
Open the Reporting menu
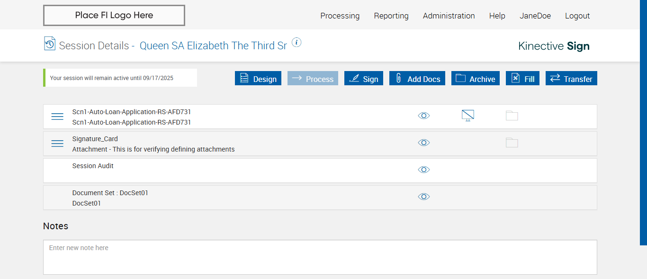(x=391, y=16)
